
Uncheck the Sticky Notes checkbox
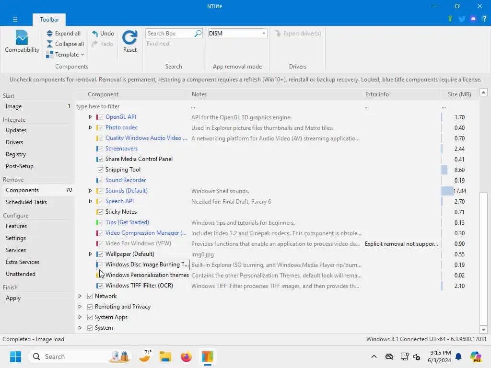(x=100, y=212)
